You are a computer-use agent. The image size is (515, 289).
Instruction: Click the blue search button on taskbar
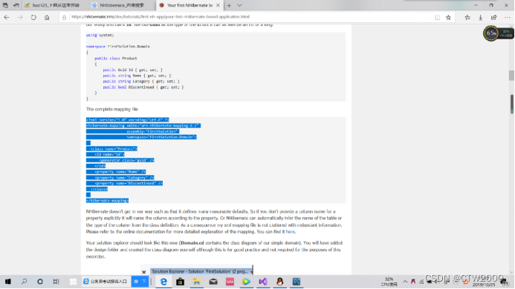[x=140, y=282]
